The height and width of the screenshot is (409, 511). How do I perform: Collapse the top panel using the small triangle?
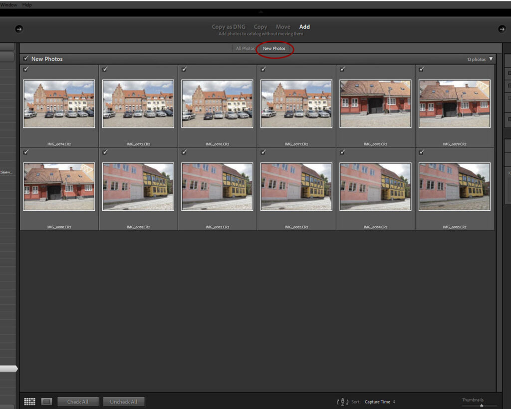(260, 11)
